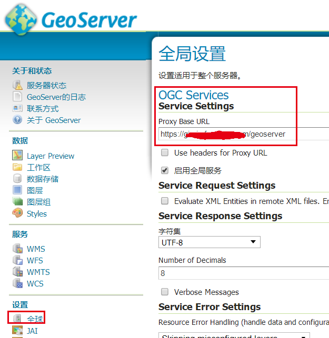The image size is (329, 338).
Task: Open 服务器状态 link
Action: click(47, 85)
